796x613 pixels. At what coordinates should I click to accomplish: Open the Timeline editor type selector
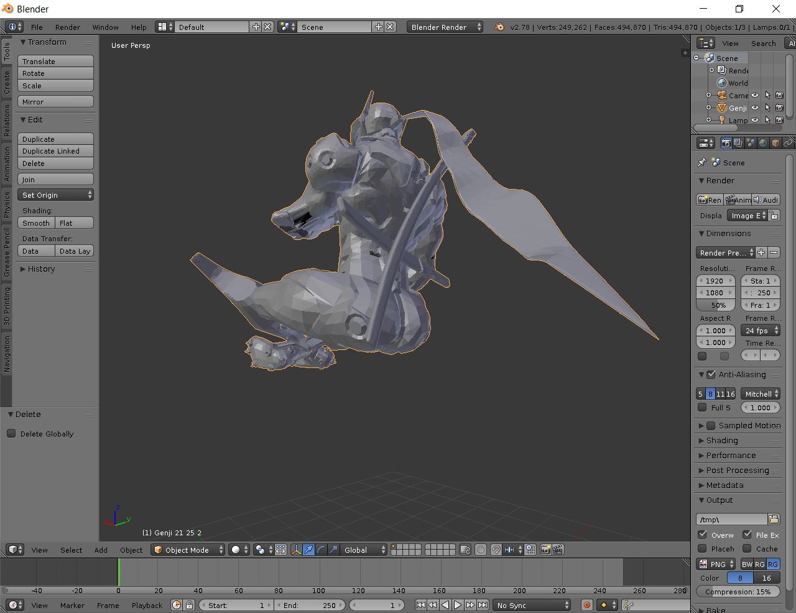[x=16, y=605]
